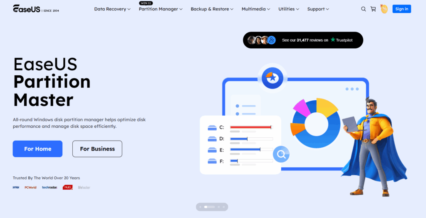
Task: Click the C: drive icon in illustration
Action: [212, 127]
